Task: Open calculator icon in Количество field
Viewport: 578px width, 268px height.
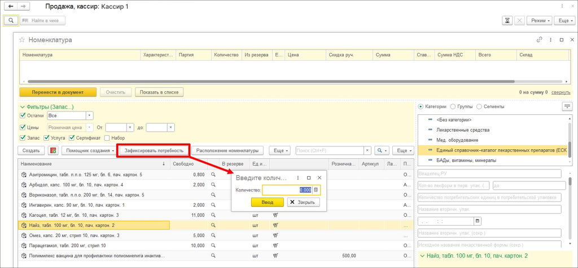Action: 316,190
